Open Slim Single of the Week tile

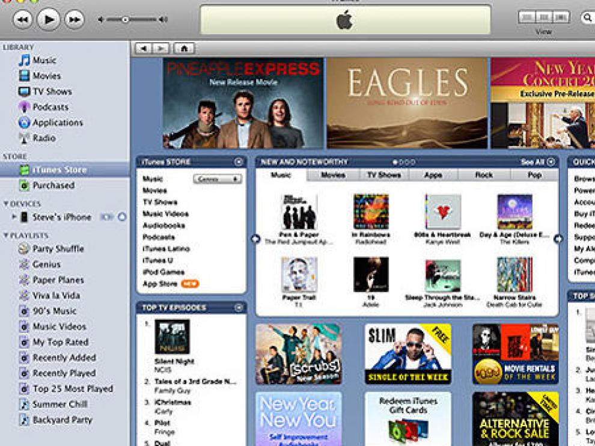408,354
